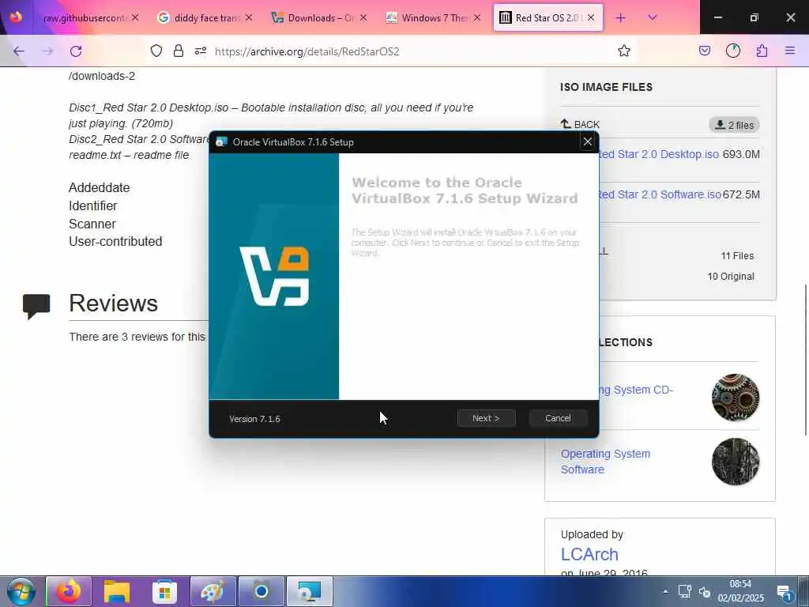Switch to the raw.githubusercontent tab

pos(85,17)
